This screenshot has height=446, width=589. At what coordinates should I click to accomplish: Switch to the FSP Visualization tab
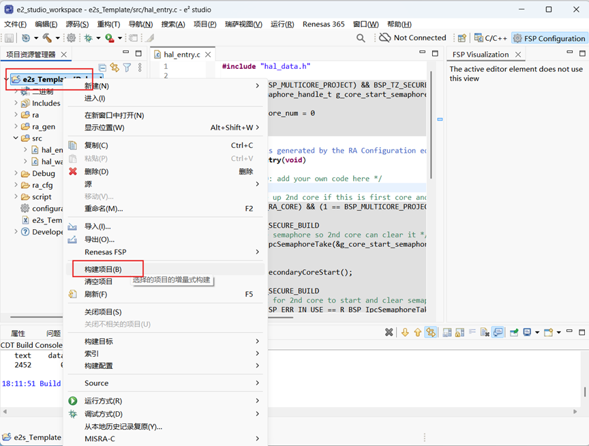point(481,55)
